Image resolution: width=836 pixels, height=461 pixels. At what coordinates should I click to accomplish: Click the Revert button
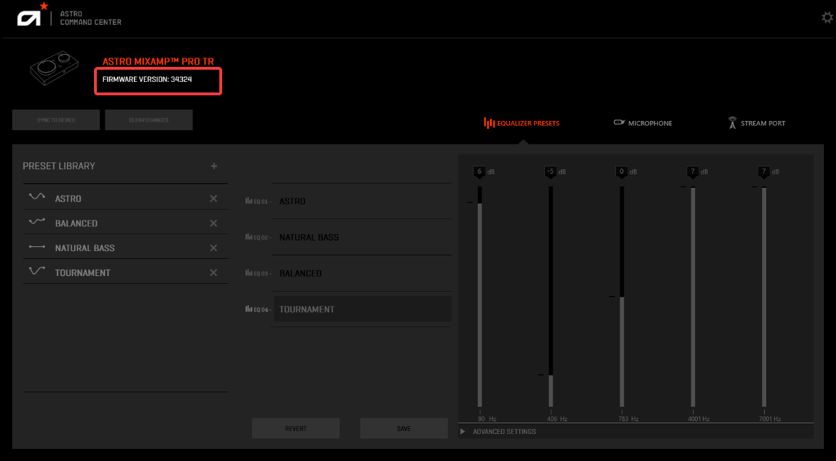pyautogui.click(x=296, y=428)
